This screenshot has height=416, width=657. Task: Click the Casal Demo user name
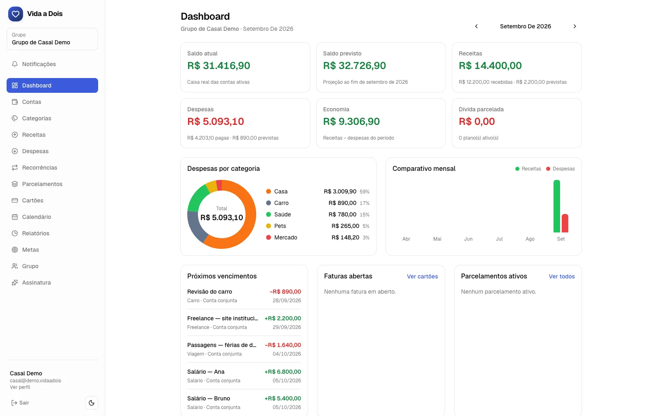(26, 373)
